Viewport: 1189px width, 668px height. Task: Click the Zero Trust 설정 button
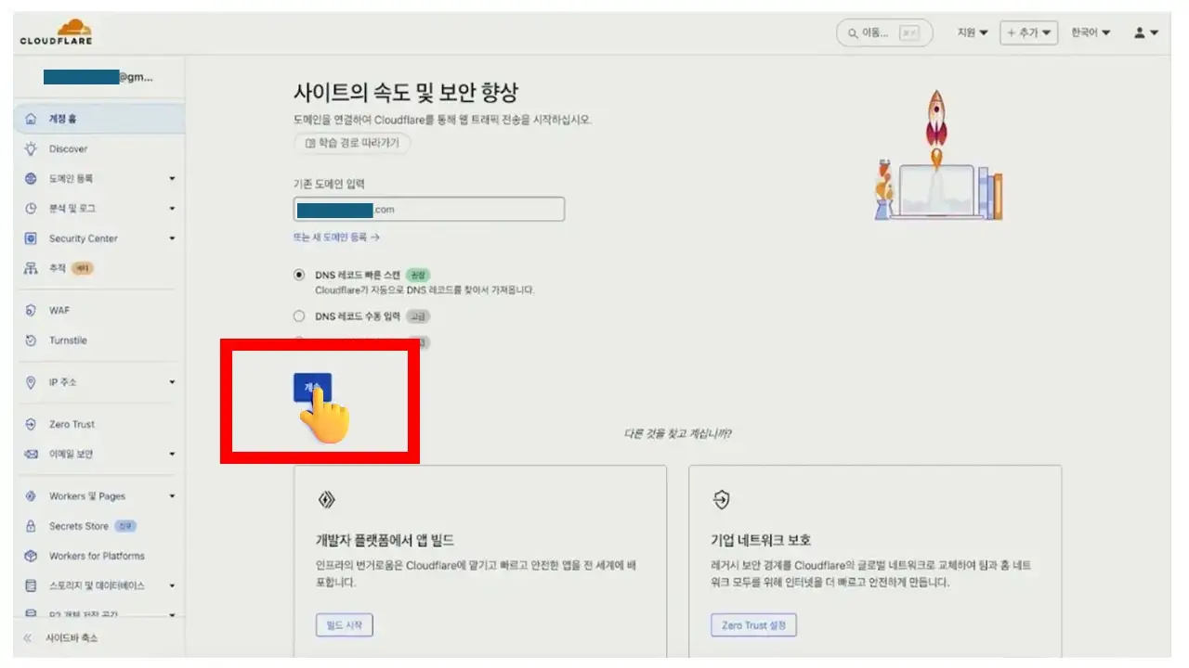[753, 625]
